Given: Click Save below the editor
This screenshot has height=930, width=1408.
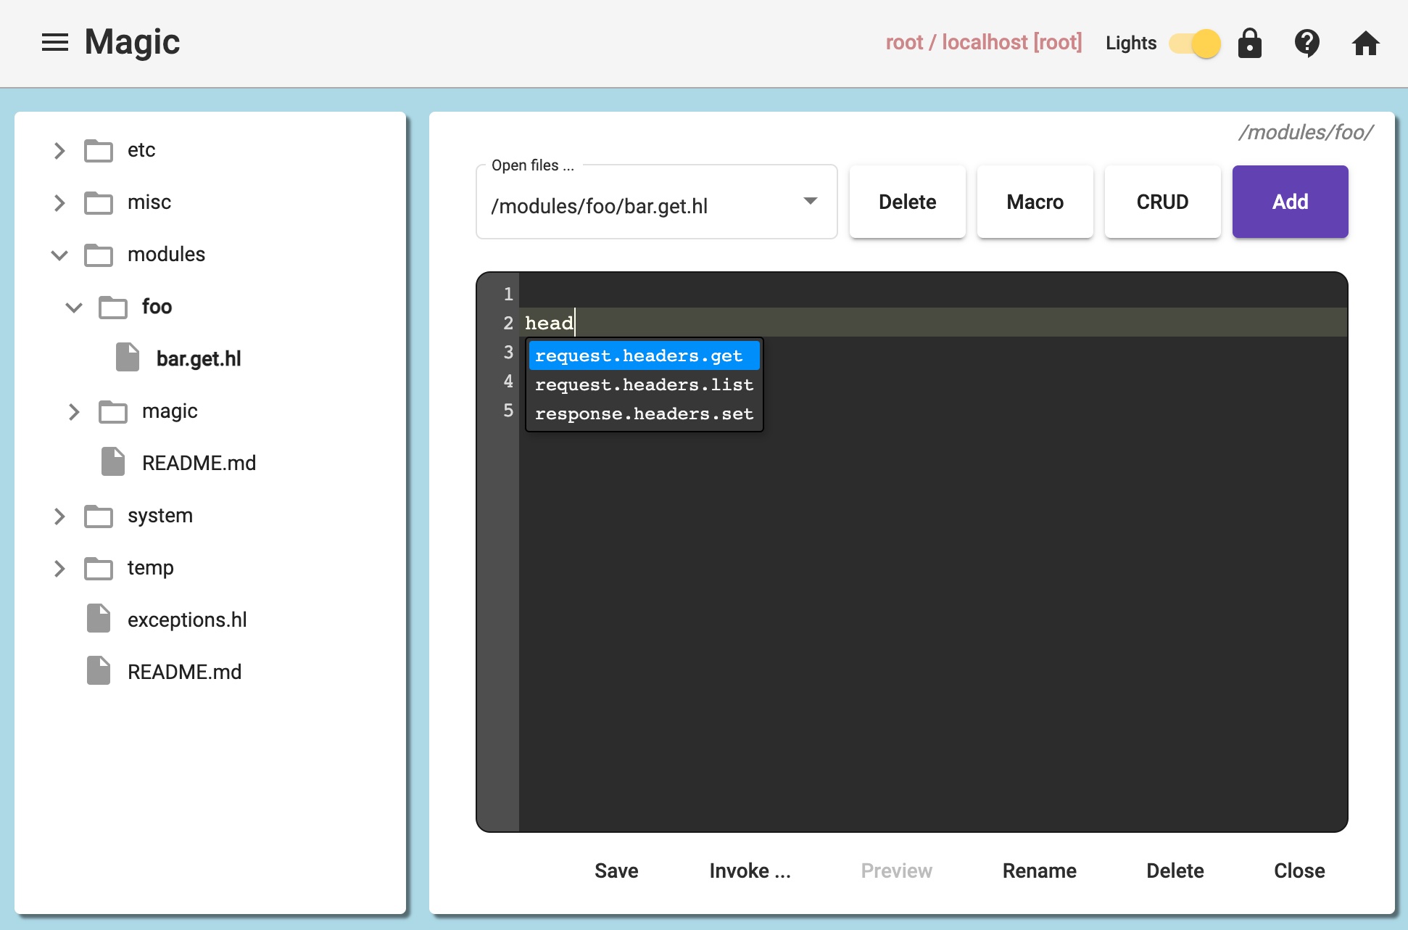Looking at the screenshot, I should tap(616, 871).
